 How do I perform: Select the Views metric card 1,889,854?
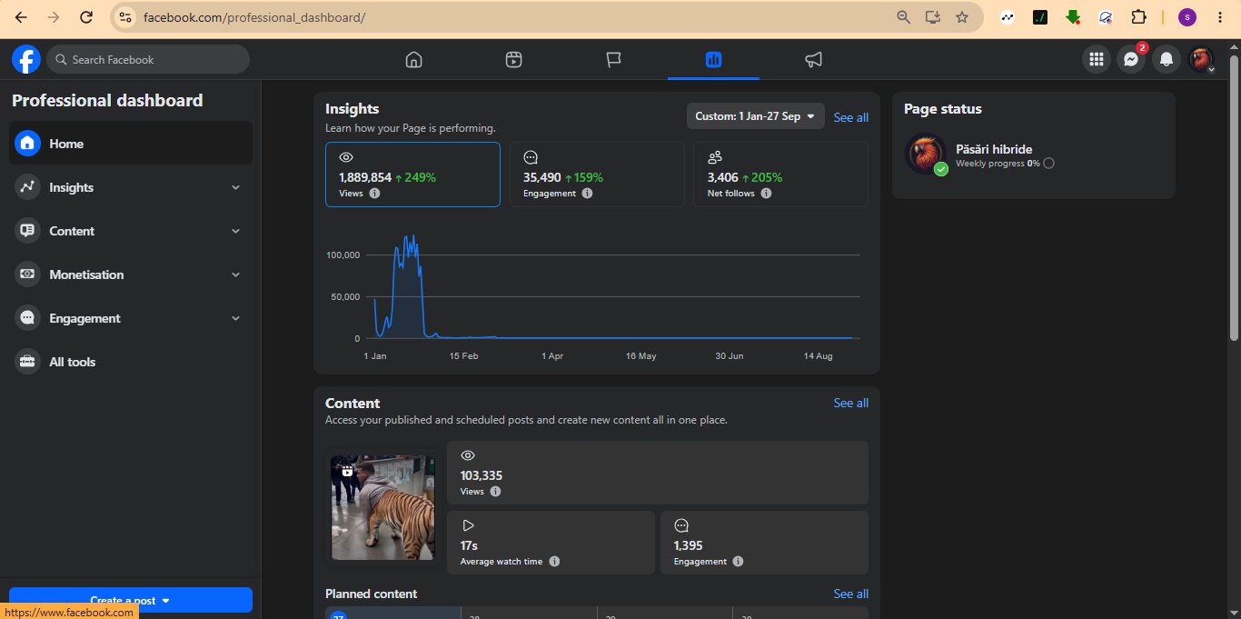click(x=412, y=175)
